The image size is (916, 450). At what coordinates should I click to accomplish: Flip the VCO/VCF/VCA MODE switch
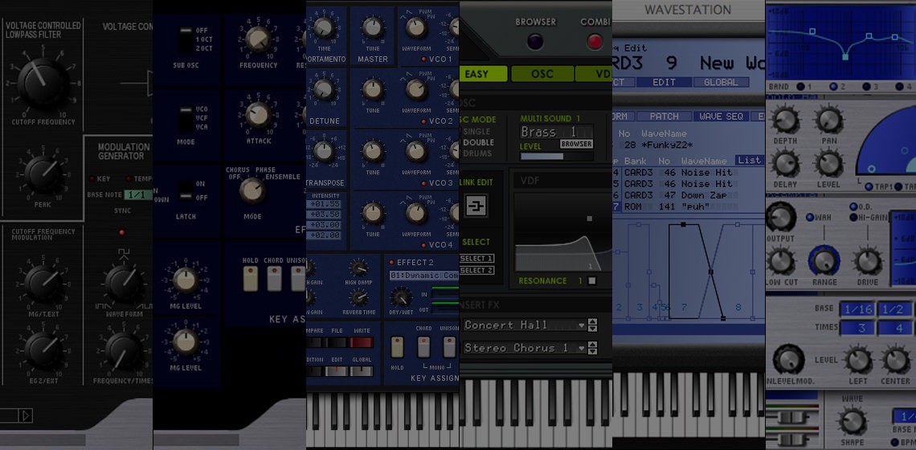click(186, 119)
